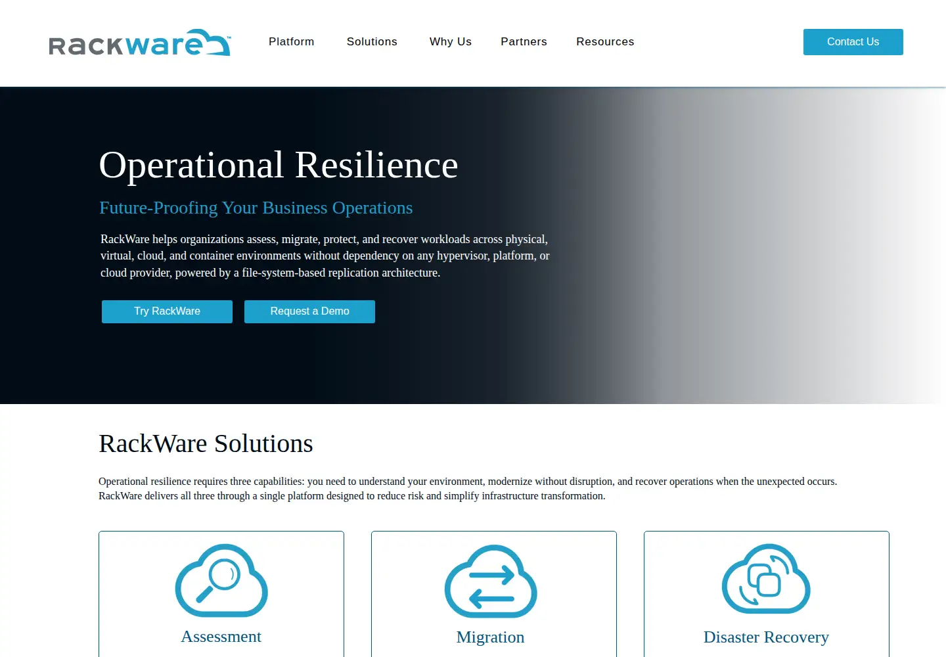Open the Migration card title

491,637
